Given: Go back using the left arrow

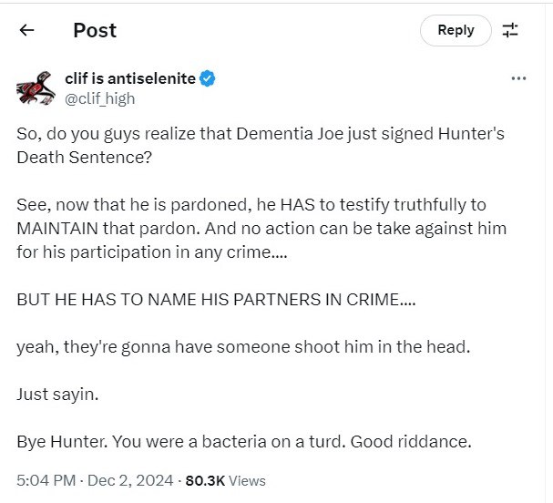Looking at the screenshot, I should (26, 30).
